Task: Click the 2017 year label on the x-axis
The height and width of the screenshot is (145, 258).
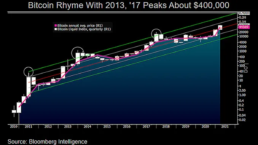Action: (146, 127)
